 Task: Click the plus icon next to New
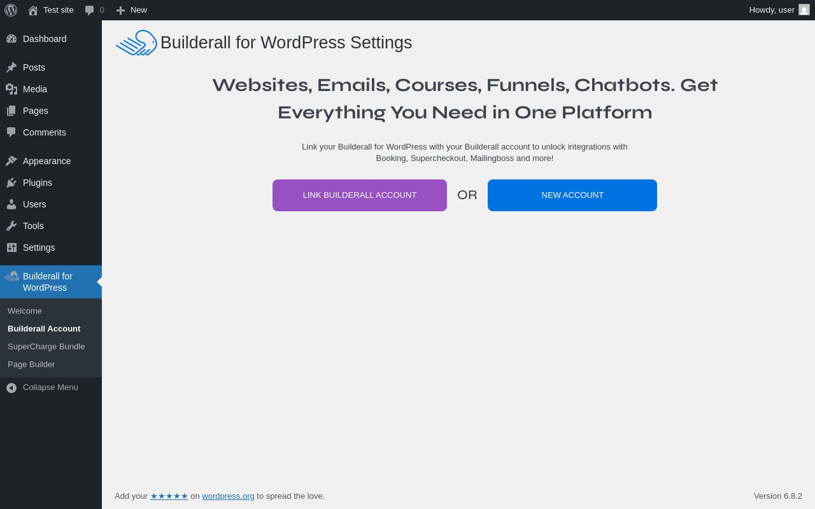[120, 10]
